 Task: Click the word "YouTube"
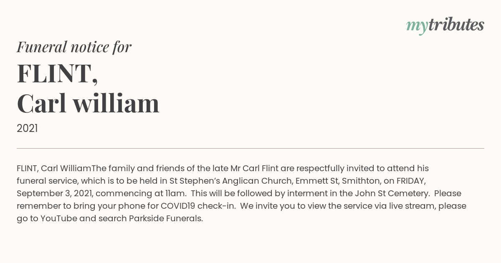tap(58, 219)
